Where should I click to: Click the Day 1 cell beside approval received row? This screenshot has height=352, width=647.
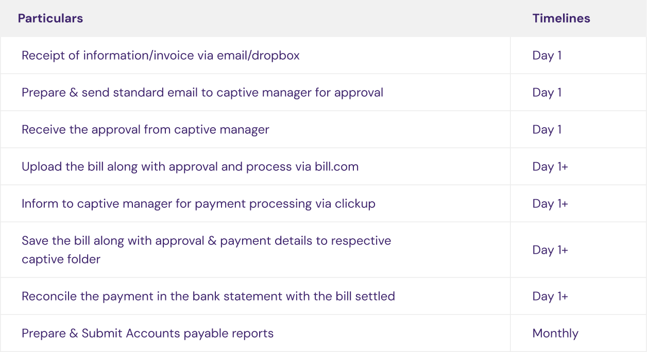[547, 129]
